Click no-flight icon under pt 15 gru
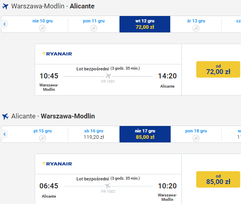Viewport: 241px width, 204px height. pos(42,138)
